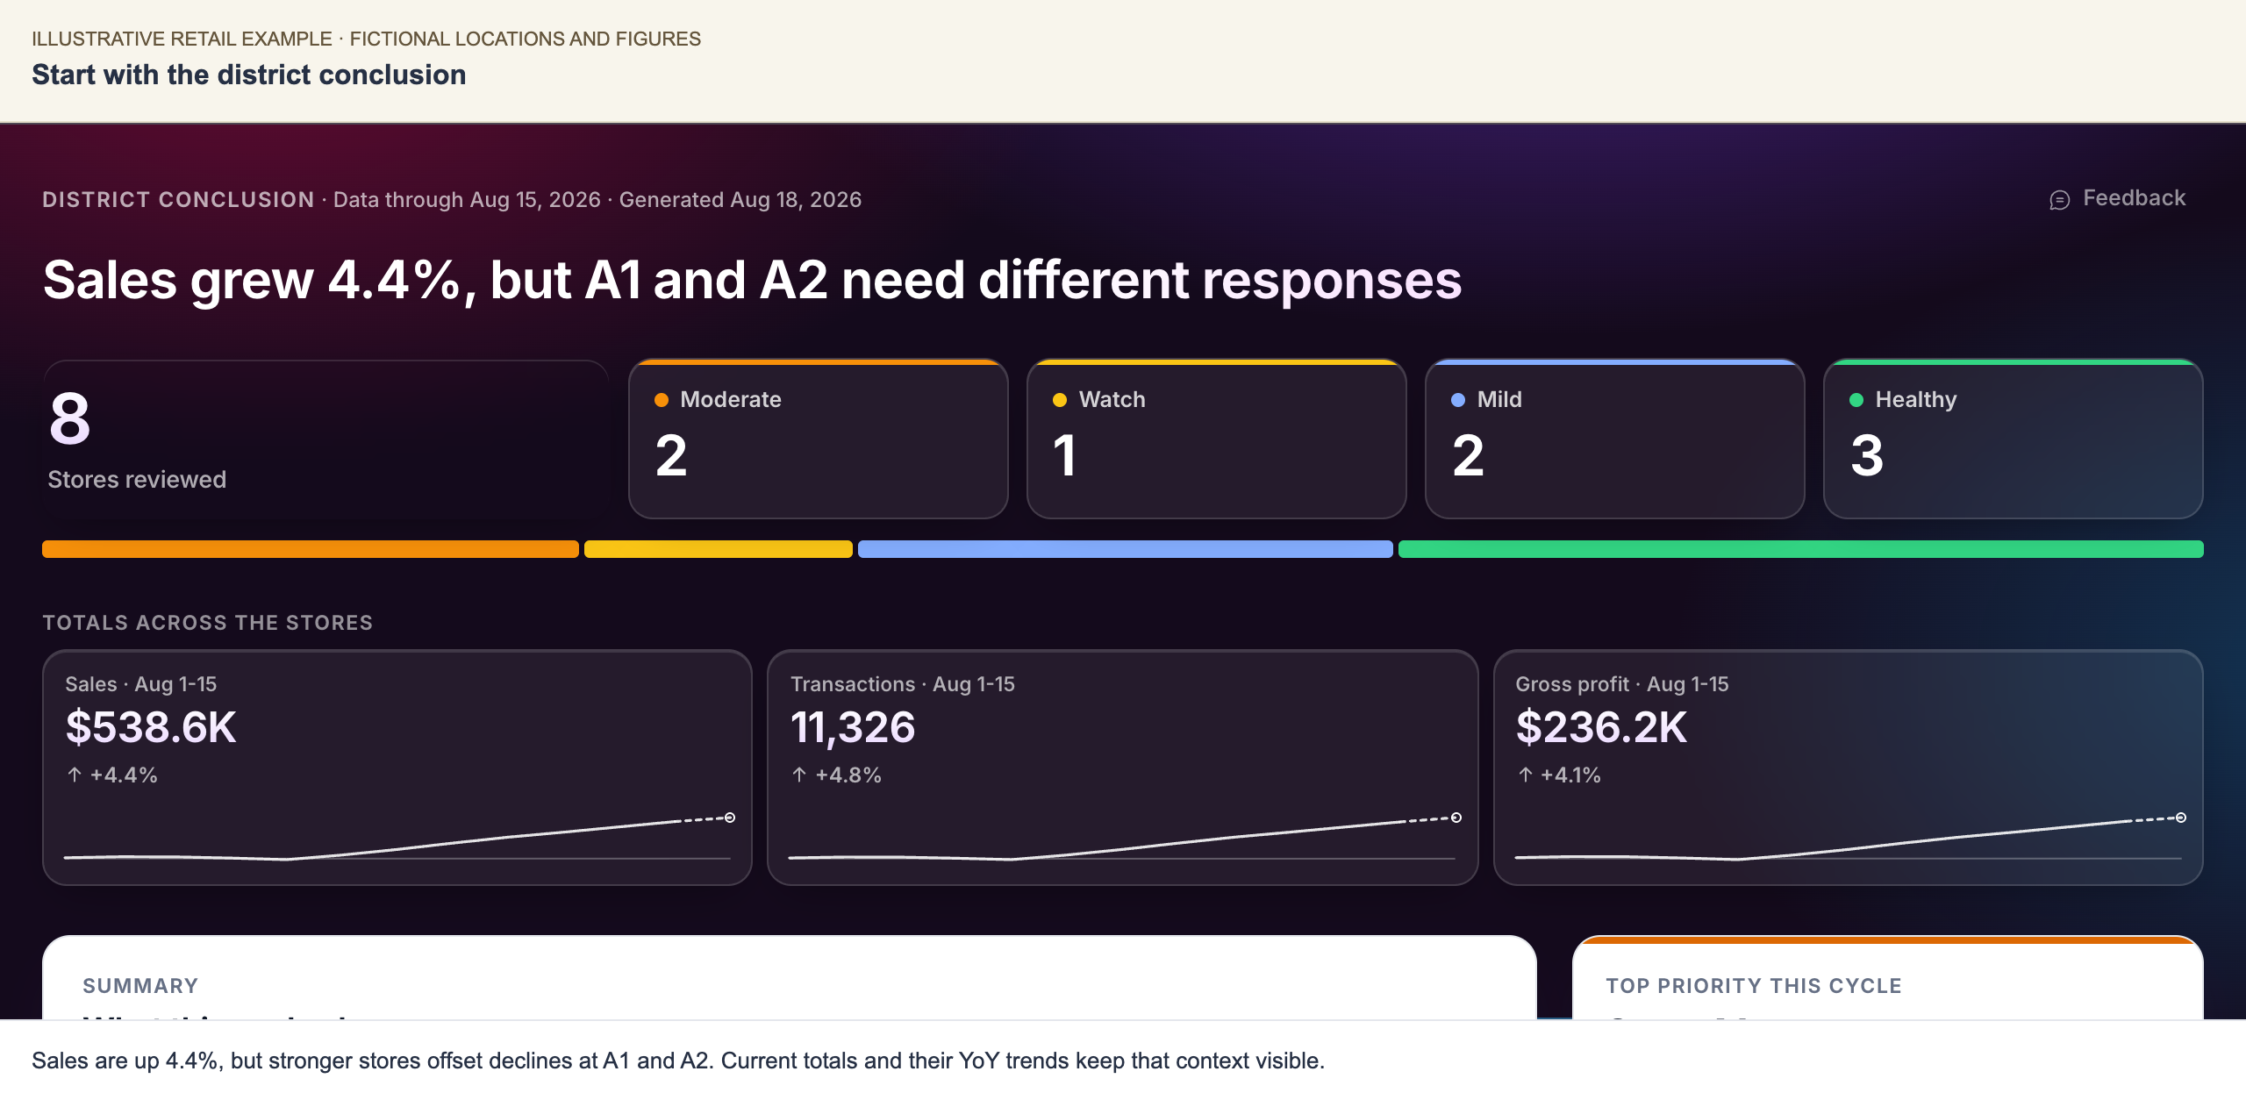Click the orange Moderate dot indicator
Image resolution: width=2246 pixels, height=1100 pixels.
point(662,400)
